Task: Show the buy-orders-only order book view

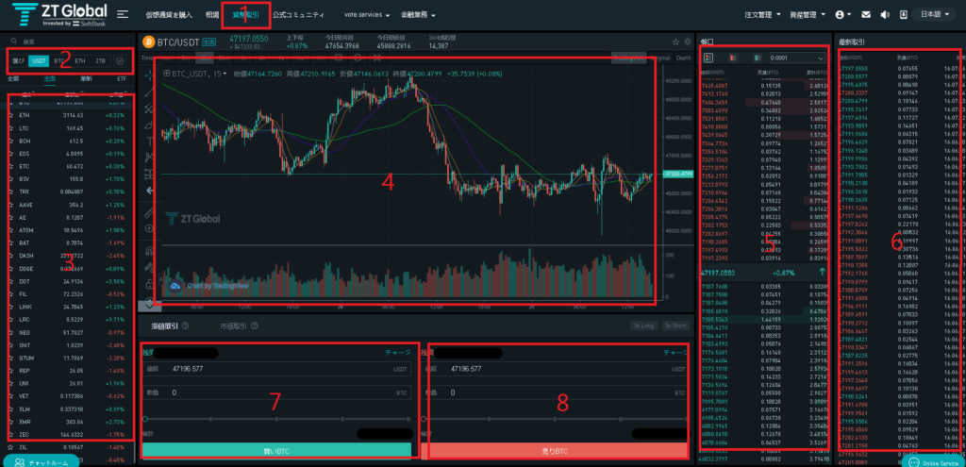Action: 758,58
